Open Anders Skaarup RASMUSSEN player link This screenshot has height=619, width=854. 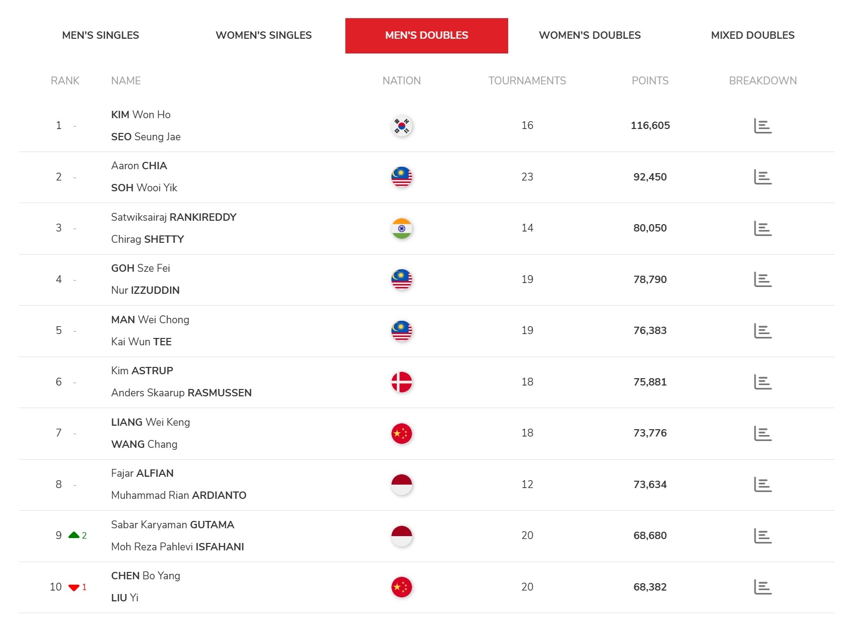pyautogui.click(x=181, y=393)
